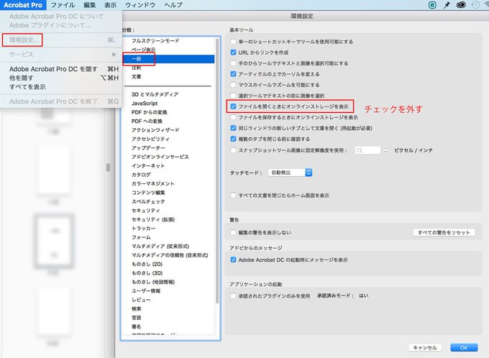Click the pin icon in menu bar

tap(447, 5)
